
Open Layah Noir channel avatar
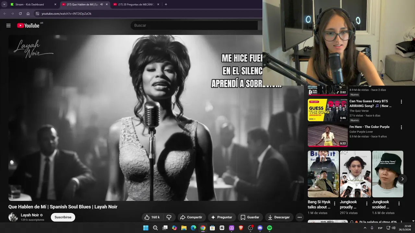13,217
